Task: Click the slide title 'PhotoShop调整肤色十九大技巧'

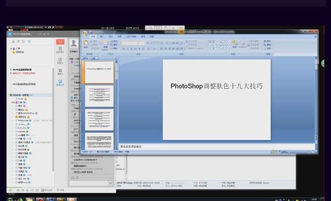Action: click(217, 86)
